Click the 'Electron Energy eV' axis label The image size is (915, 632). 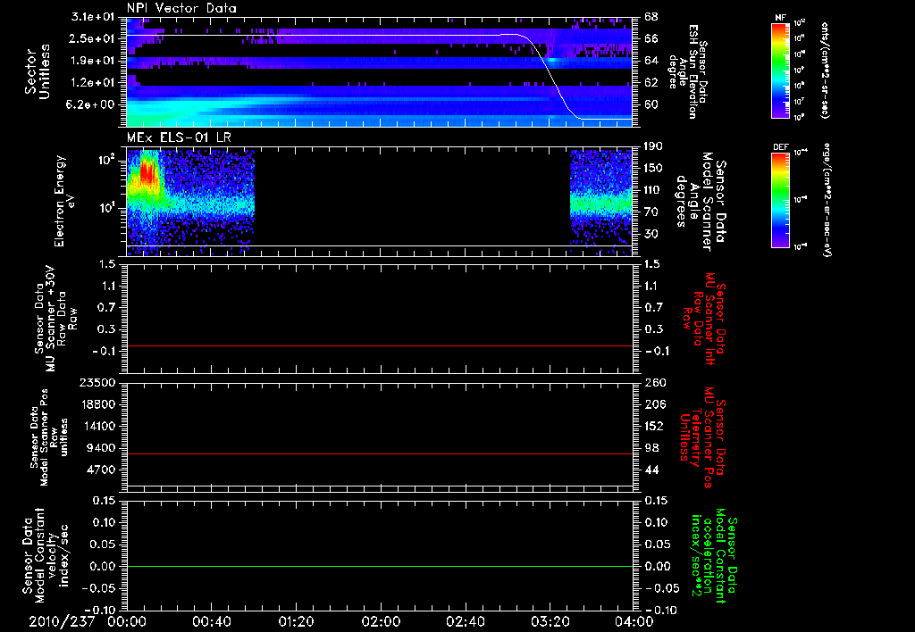pyautogui.click(x=65, y=202)
